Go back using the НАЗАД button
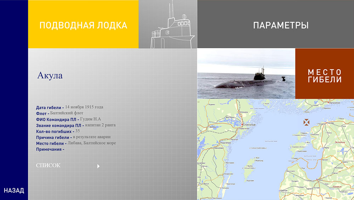354x200 pixels. [14, 190]
